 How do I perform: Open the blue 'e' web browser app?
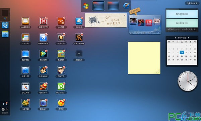(25, 70)
